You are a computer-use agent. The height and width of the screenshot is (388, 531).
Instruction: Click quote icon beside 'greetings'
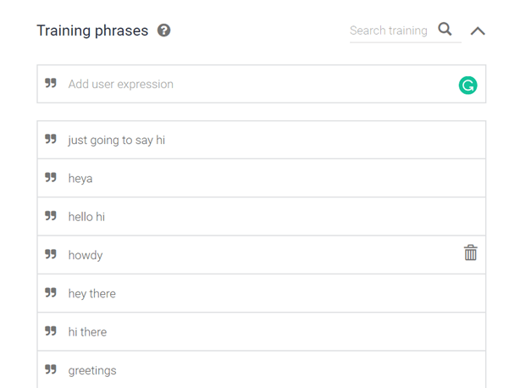tap(51, 369)
